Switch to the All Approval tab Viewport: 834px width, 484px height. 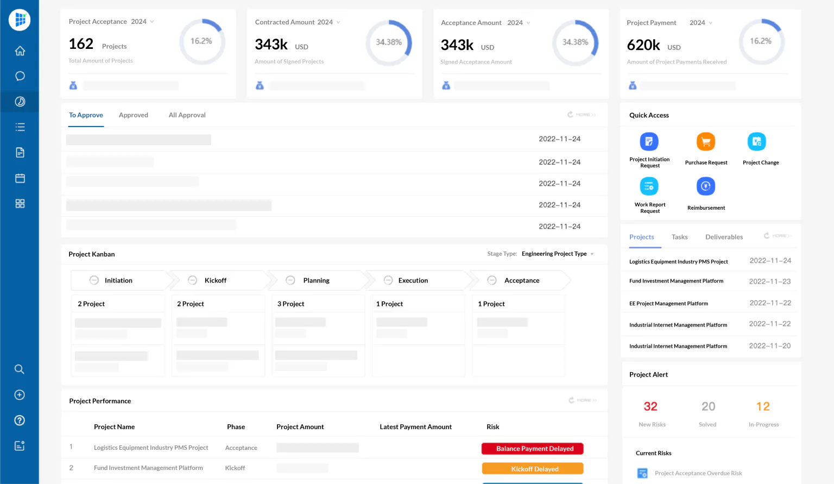pyautogui.click(x=187, y=115)
